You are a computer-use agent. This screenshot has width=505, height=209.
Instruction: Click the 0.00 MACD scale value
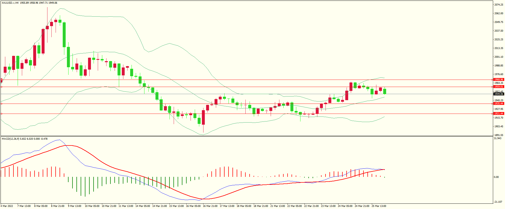(x=497, y=177)
